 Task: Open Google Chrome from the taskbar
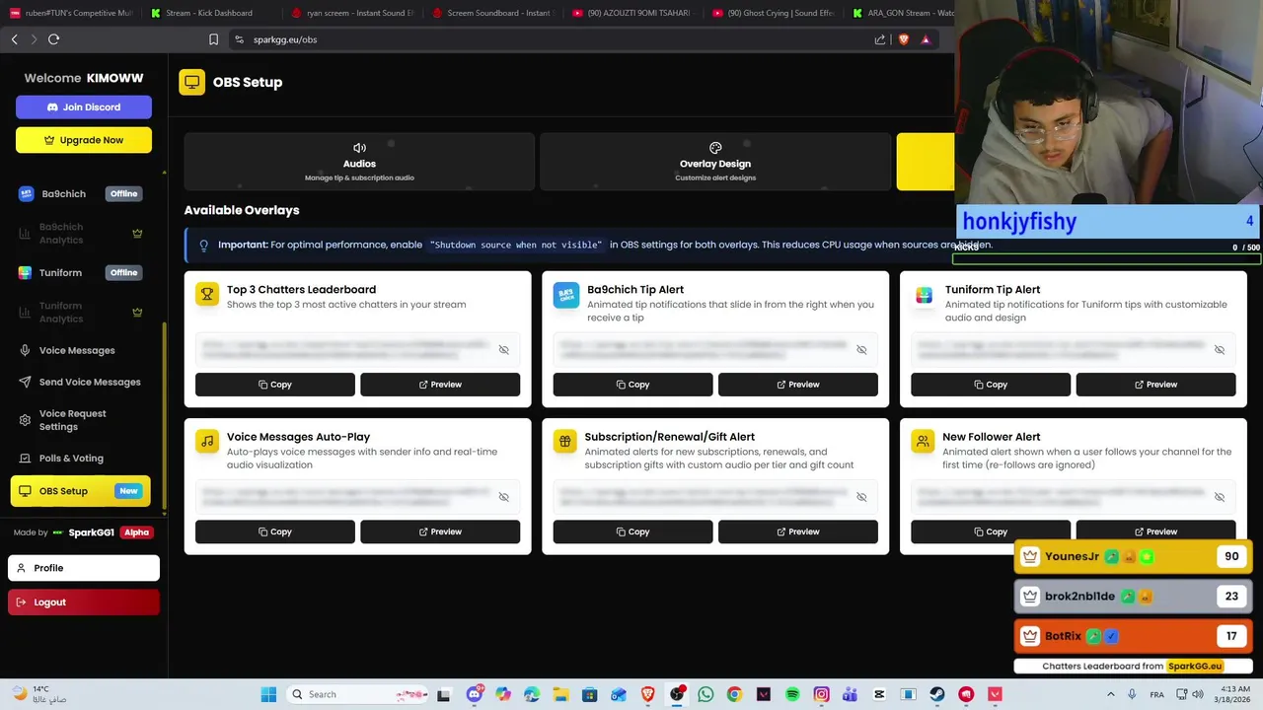[x=734, y=694]
